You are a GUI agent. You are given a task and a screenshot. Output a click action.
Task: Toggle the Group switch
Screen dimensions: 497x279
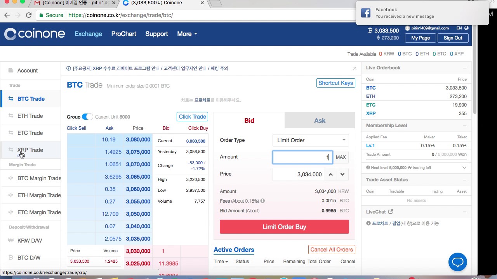tap(87, 117)
